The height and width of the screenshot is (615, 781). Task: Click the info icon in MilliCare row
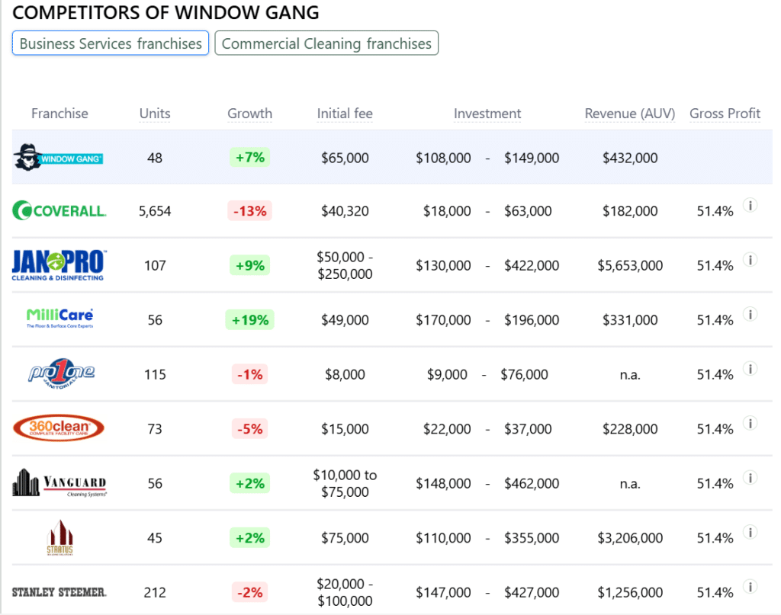click(750, 314)
